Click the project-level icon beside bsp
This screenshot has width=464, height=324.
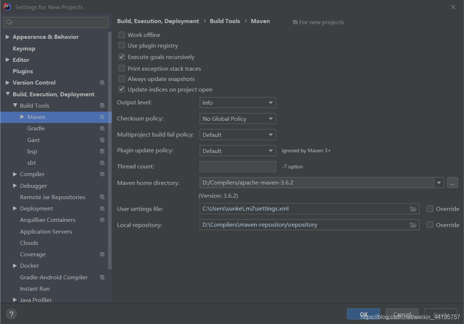(x=102, y=151)
